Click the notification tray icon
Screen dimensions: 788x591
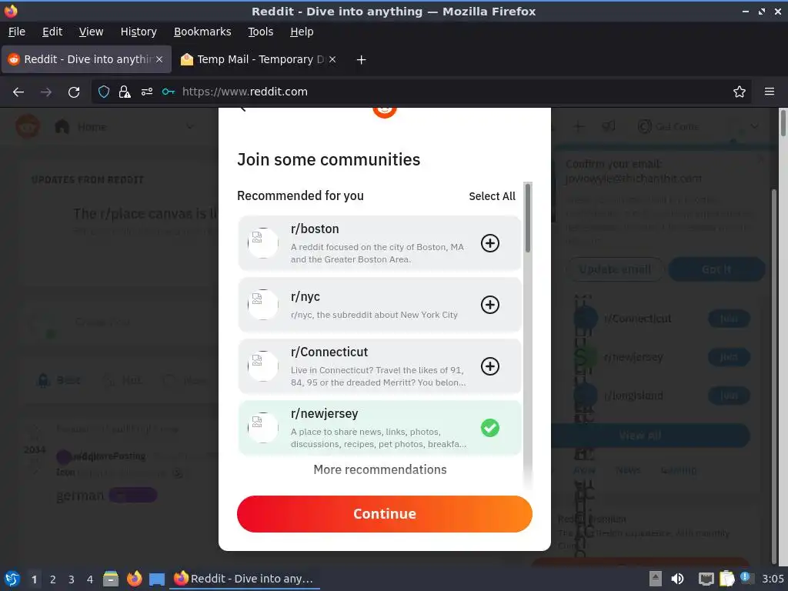[x=746, y=578]
